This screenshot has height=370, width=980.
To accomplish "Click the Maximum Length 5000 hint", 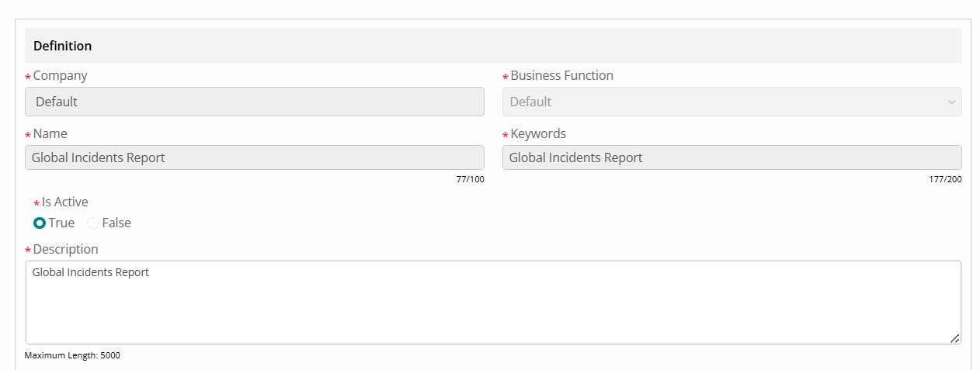I will point(72,355).
